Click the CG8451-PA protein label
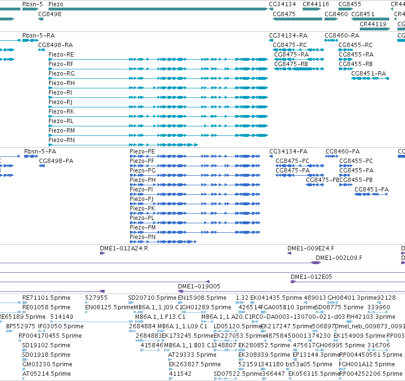The width and height of the screenshot is (405, 381). tap(372, 190)
